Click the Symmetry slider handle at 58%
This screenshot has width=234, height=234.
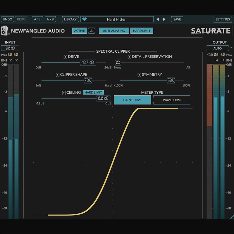point(171,80)
